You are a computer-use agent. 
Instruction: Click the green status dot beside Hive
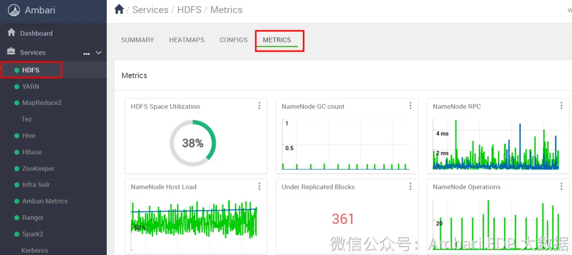[x=16, y=135]
